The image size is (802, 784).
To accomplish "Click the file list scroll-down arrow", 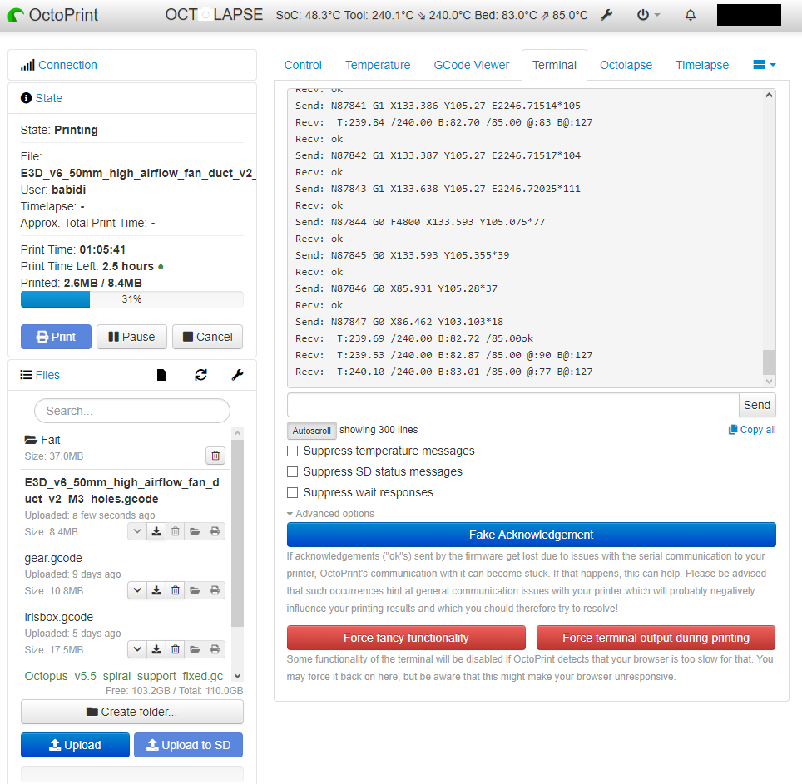I will pos(237,676).
